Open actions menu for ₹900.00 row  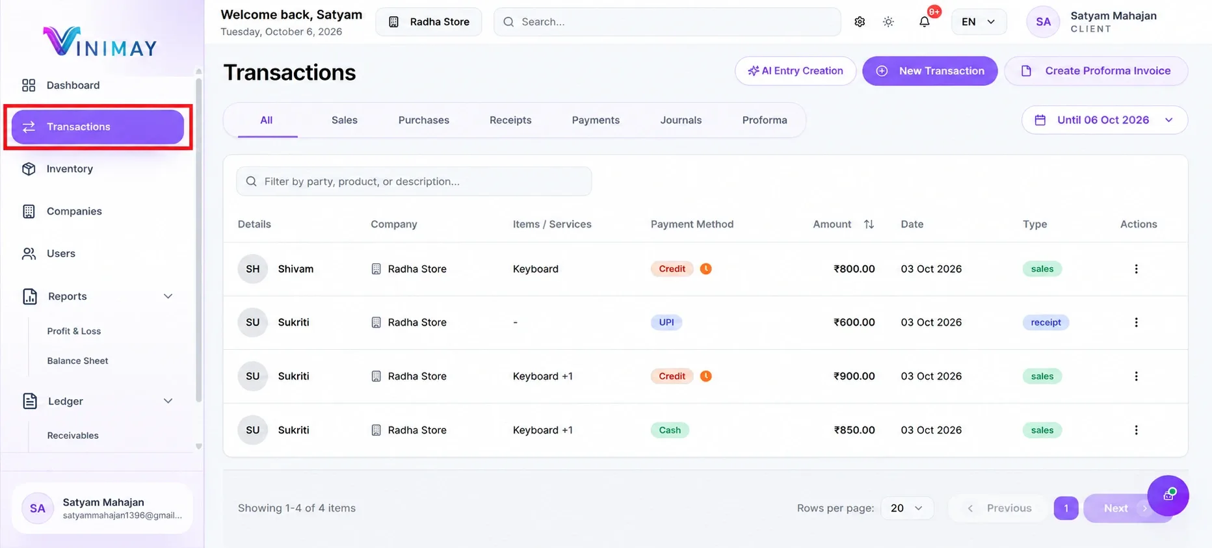click(x=1136, y=376)
